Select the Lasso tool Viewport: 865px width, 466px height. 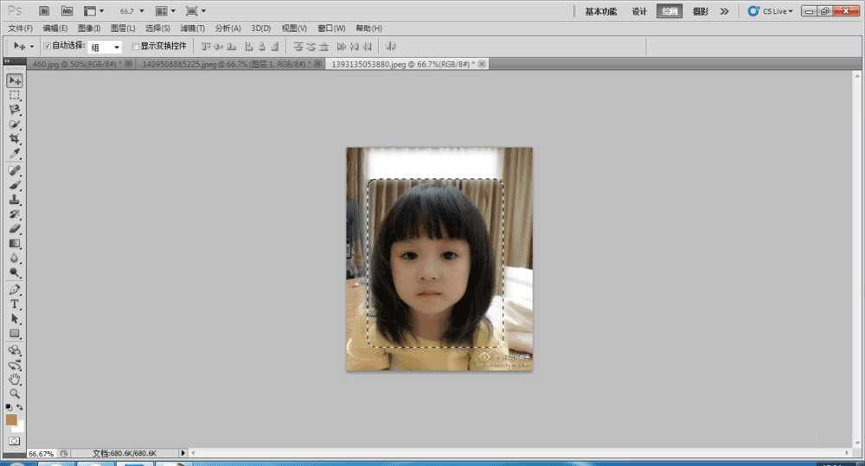tap(15, 110)
